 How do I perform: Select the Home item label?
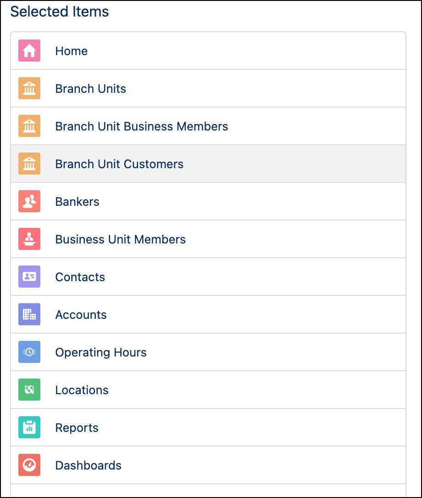[71, 51]
